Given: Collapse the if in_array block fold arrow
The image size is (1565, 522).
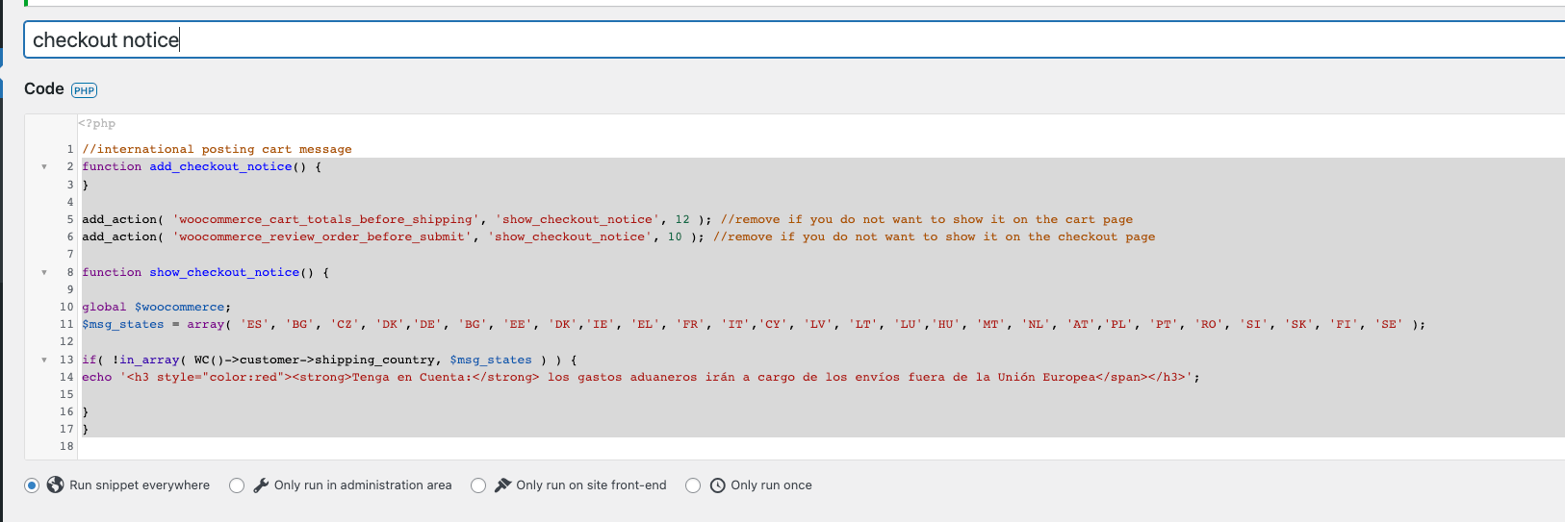Looking at the screenshot, I should tap(44, 360).
